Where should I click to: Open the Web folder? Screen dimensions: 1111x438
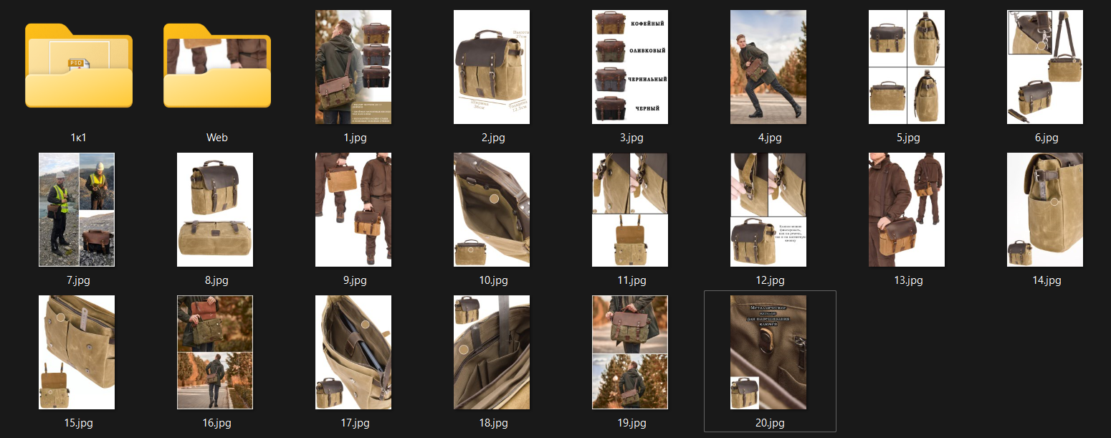pos(217,66)
